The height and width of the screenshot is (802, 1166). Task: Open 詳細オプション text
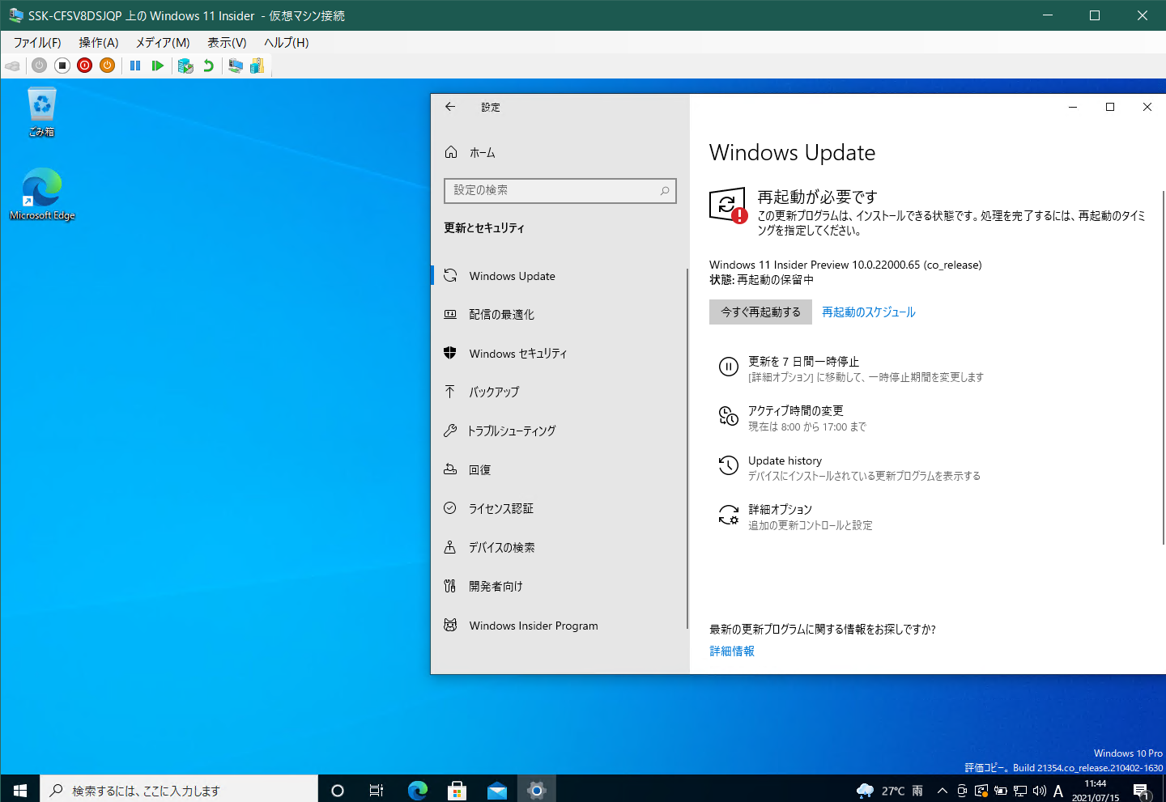780,510
